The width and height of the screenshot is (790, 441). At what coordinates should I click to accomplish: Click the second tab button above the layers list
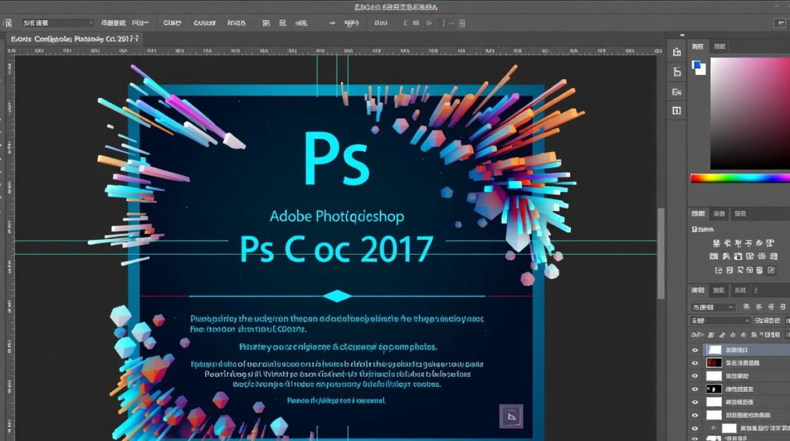(x=719, y=290)
